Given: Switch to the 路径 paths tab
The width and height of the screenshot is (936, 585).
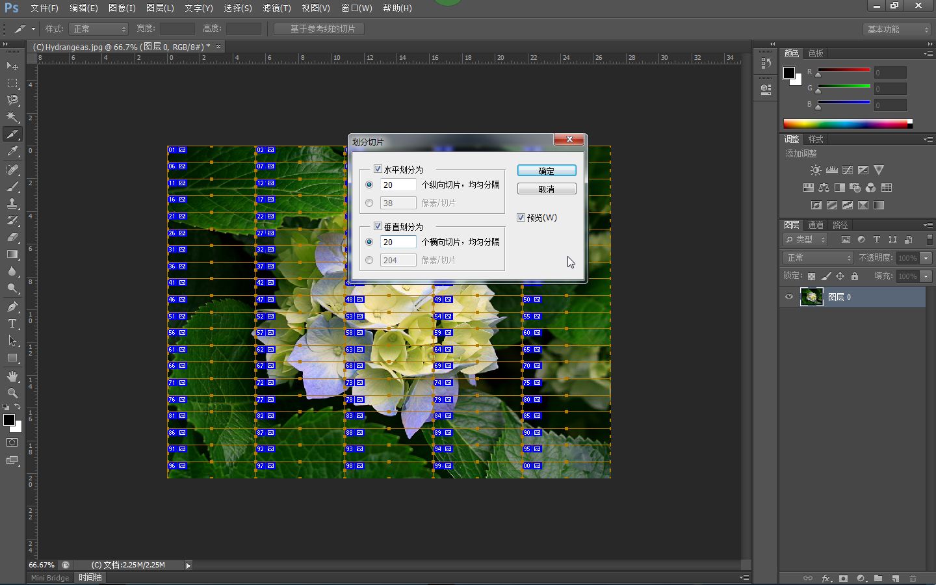Looking at the screenshot, I should pyautogui.click(x=840, y=225).
